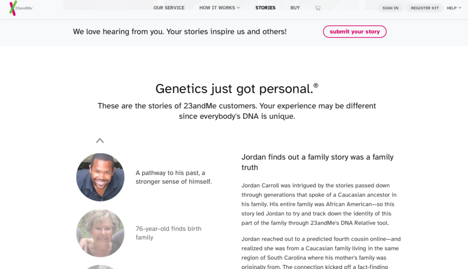
Task: Click the 'Genetics just got personal' headline
Action: point(237,89)
